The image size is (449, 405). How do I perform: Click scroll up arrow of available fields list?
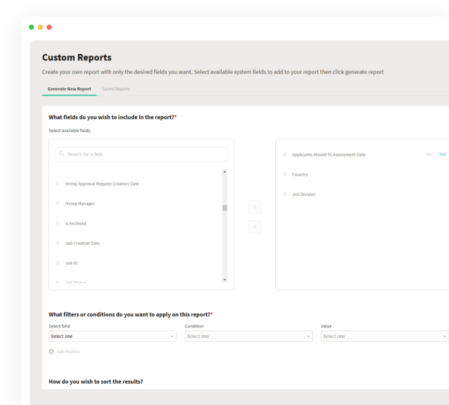pyautogui.click(x=224, y=172)
